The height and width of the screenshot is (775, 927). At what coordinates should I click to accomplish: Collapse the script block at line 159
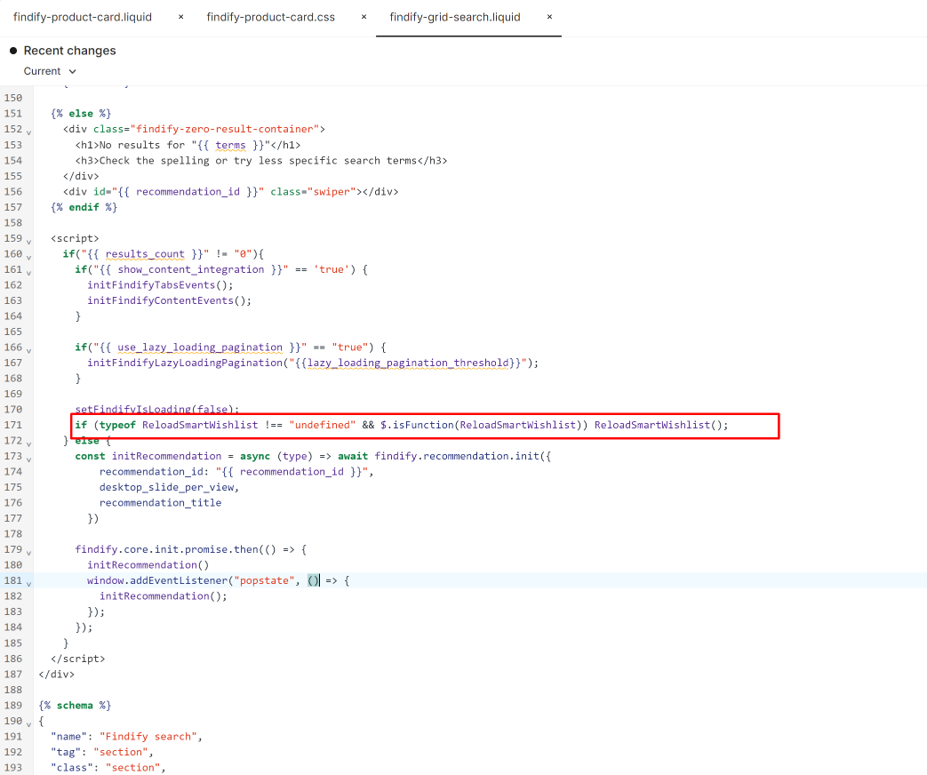28,240
